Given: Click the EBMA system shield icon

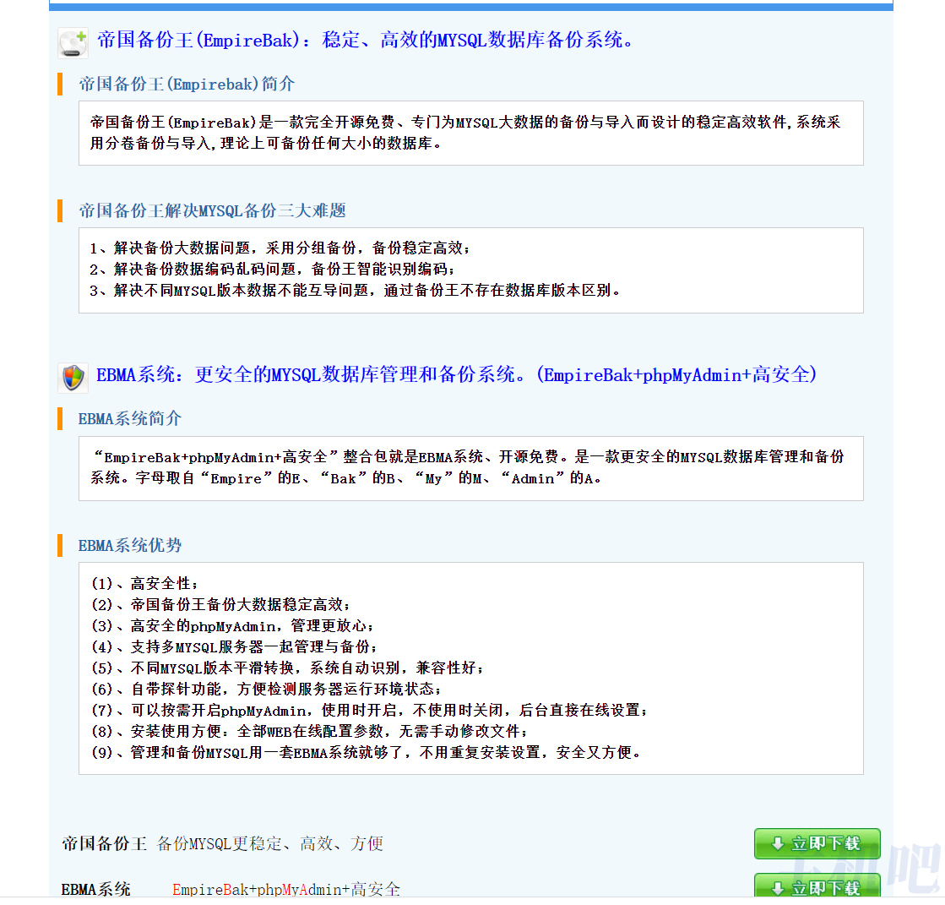Looking at the screenshot, I should click(x=73, y=378).
